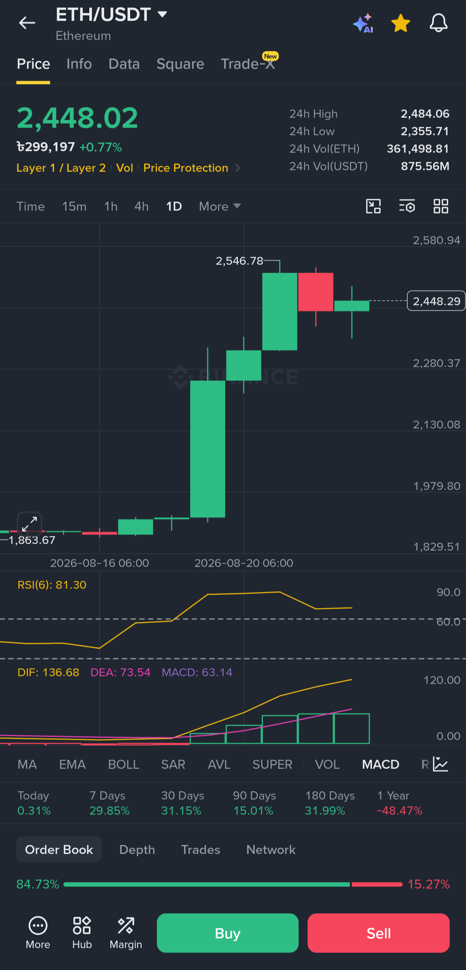Go back using the arrow icon
The width and height of the screenshot is (466, 970).
pos(27,23)
